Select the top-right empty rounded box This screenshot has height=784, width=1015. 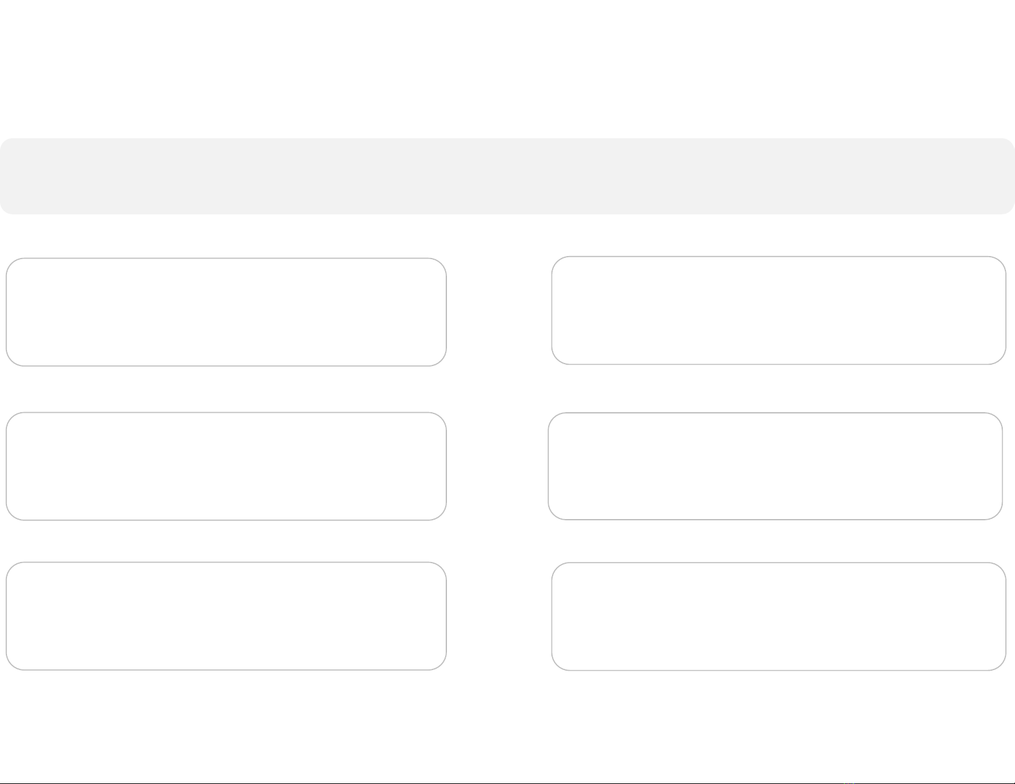point(779,310)
